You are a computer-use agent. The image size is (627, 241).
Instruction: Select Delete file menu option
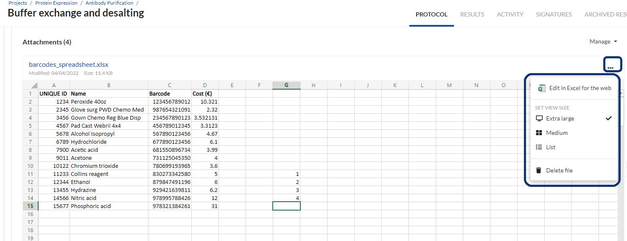[x=559, y=170]
